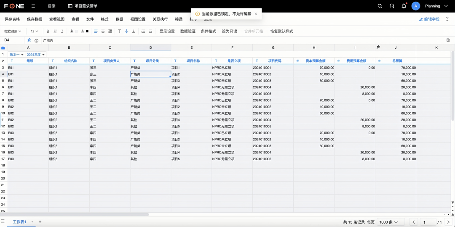Image resolution: width=455 pixels, height=227 pixels.
Task: Open the 筛选 menu
Action: pyautogui.click(x=179, y=19)
